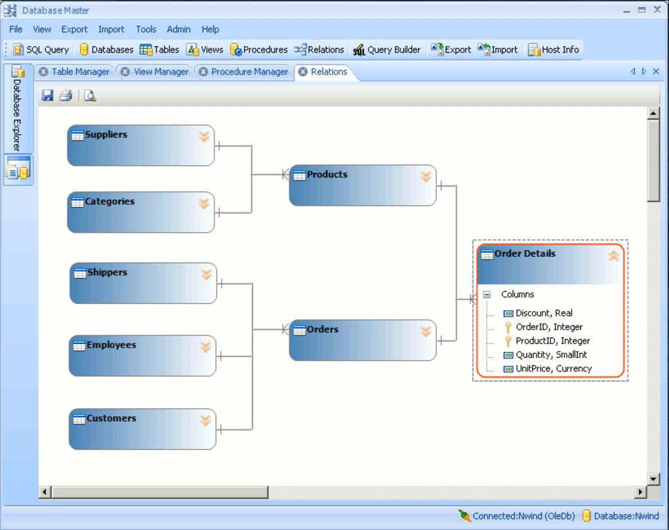Select the Products table title
This screenshot has width=669, height=530.
pyautogui.click(x=327, y=174)
